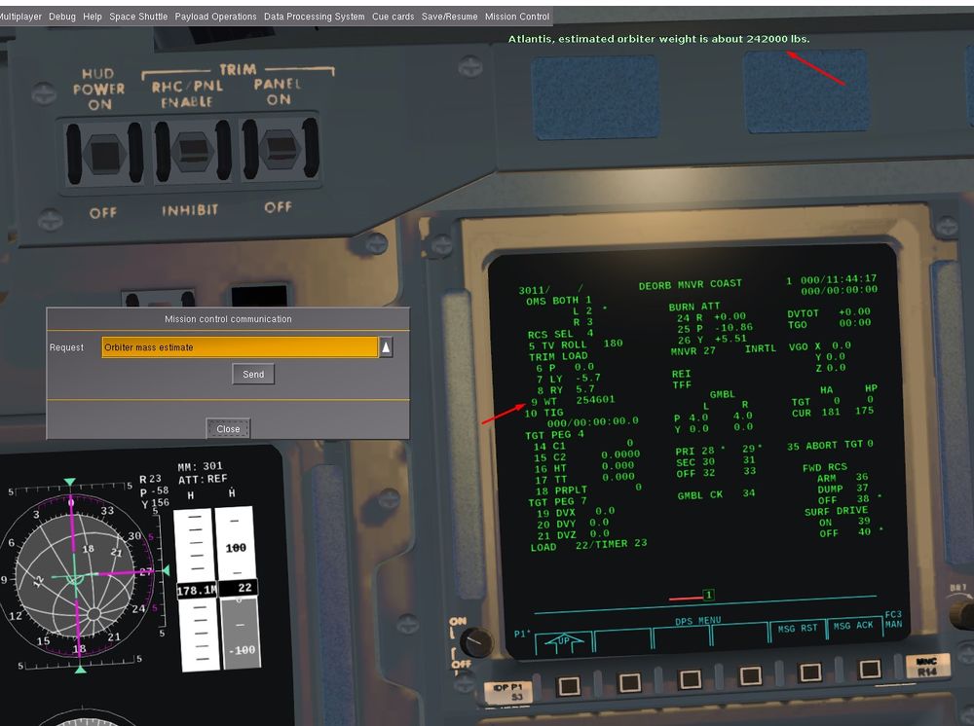974x726 pixels.
Task: Flip the HUD POWER switch
Action: [104, 153]
